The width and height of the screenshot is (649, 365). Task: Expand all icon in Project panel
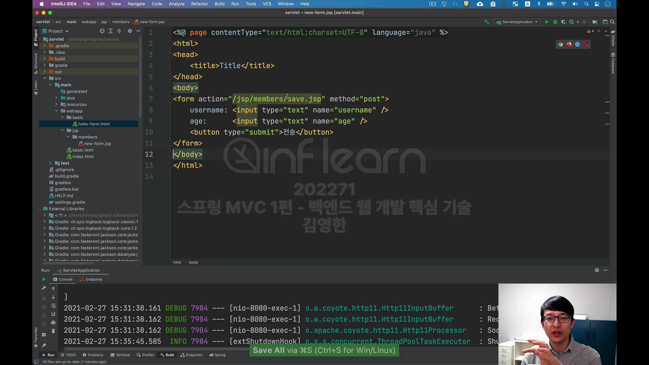point(111,31)
